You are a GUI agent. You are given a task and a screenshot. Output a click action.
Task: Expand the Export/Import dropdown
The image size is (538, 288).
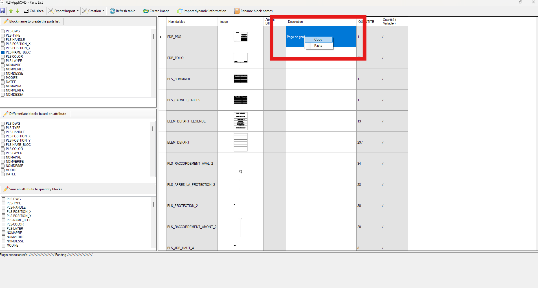pos(78,11)
